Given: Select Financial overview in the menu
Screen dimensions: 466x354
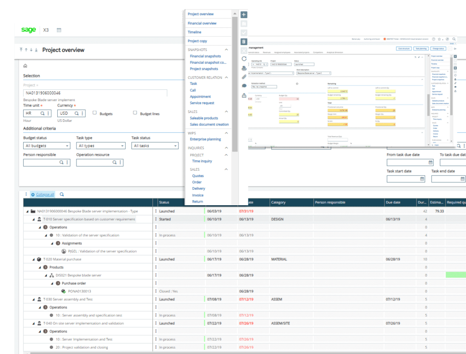Looking at the screenshot, I should 202,23.
